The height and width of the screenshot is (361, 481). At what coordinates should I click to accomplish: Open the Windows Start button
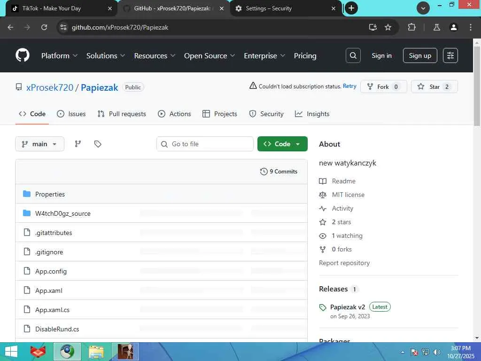[x=11, y=352]
